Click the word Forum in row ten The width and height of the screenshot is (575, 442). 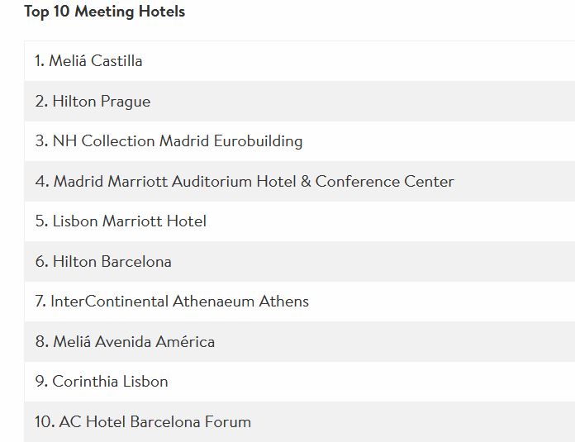[x=228, y=422]
